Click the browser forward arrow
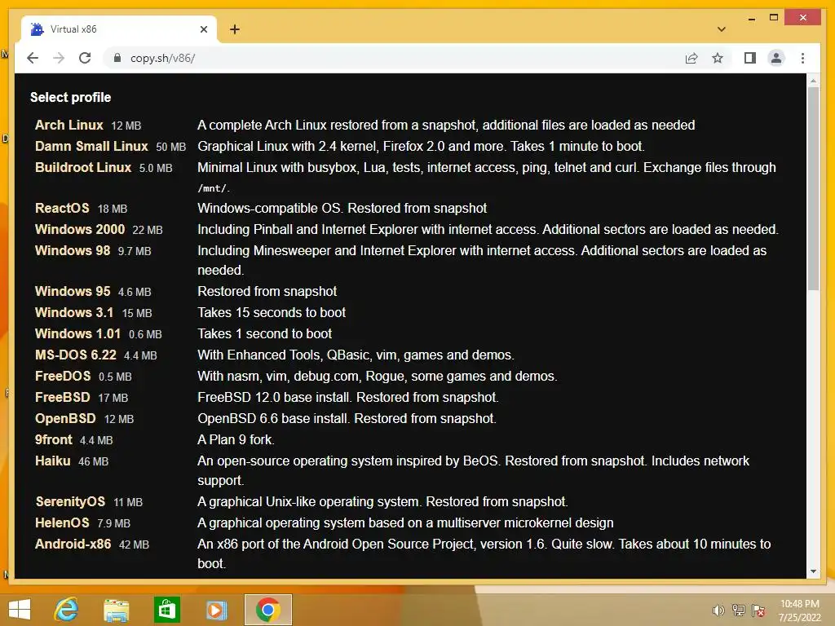 59,58
